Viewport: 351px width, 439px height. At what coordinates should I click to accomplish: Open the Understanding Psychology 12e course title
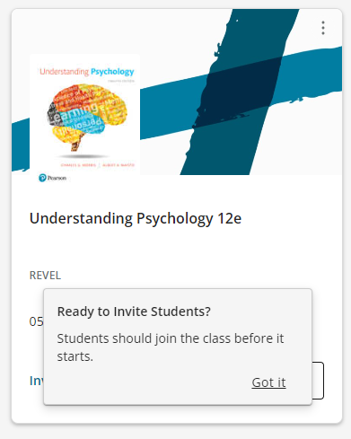point(136,218)
